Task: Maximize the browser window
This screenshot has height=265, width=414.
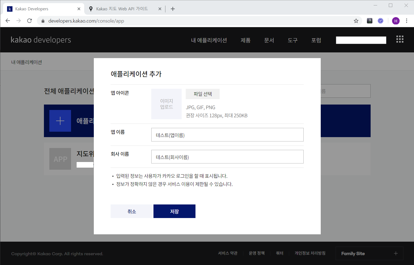Action: tap(390, 5)
